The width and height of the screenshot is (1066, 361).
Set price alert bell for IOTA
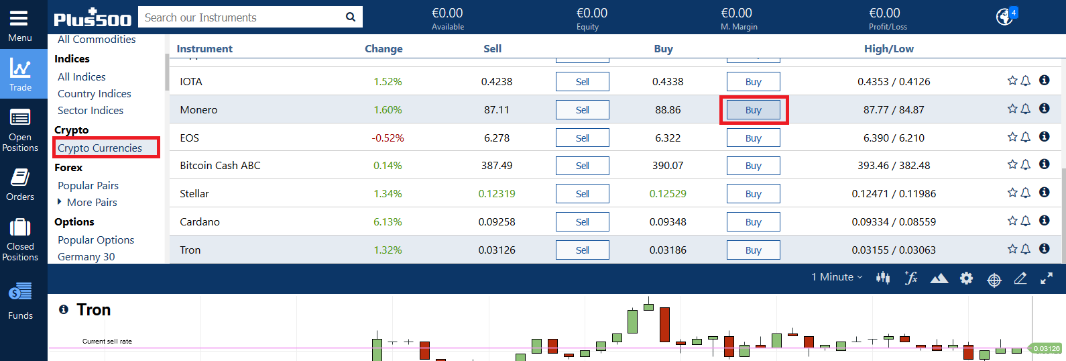click(x=1025, y=81)
